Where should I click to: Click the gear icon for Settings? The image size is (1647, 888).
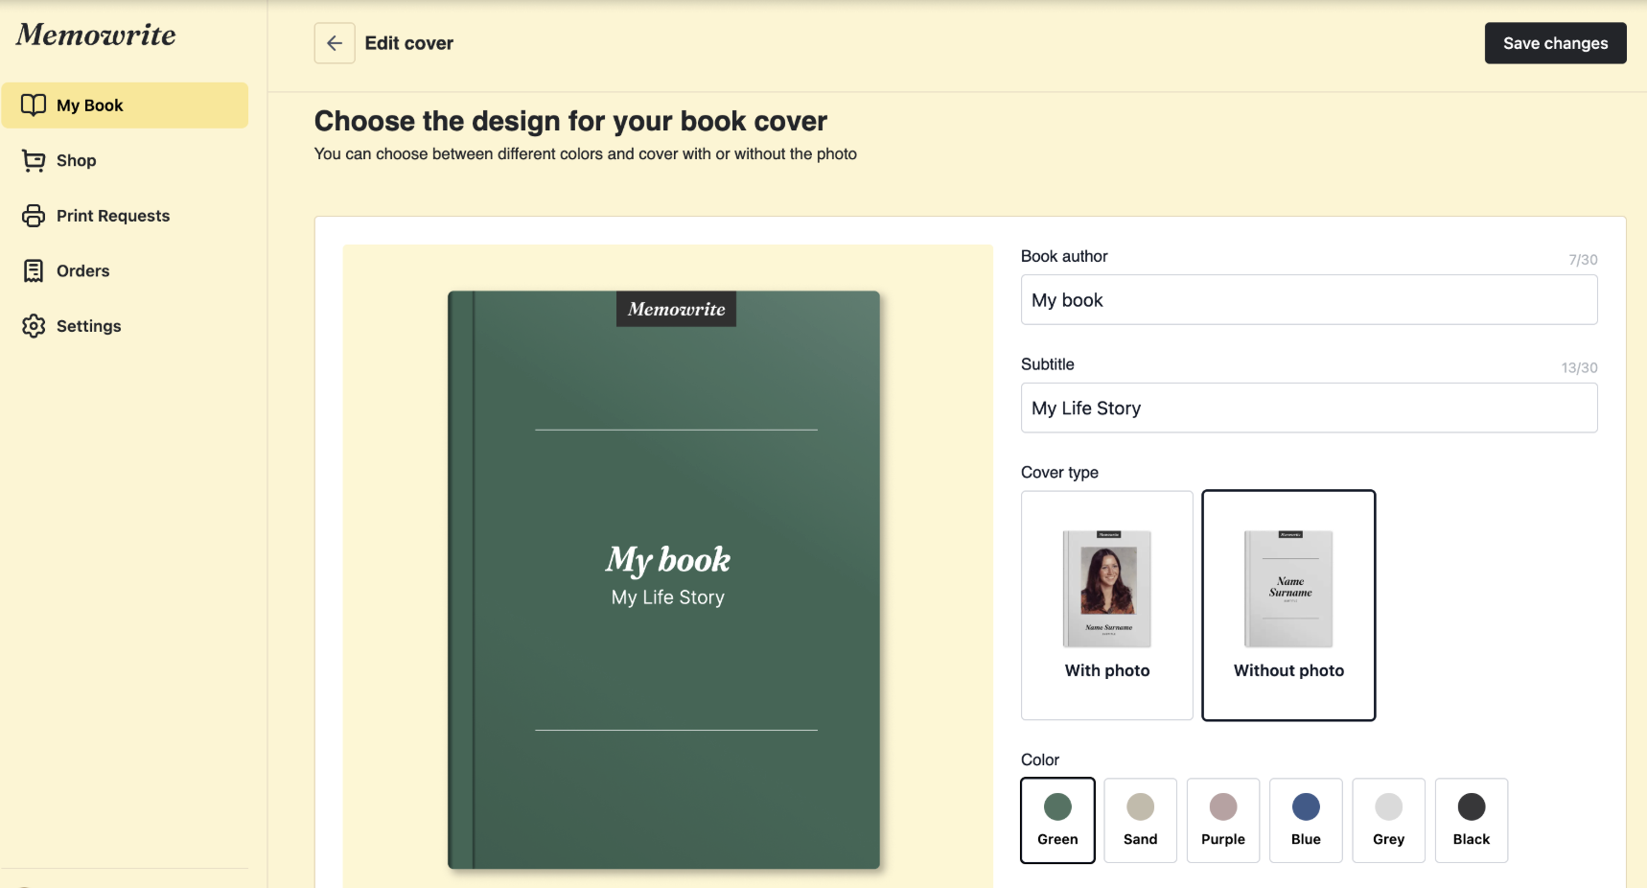pyautogui.click(x=34, y=326)
